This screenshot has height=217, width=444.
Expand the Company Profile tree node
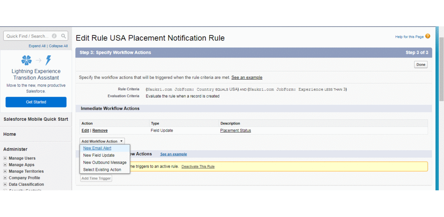[x=5, y=178]
